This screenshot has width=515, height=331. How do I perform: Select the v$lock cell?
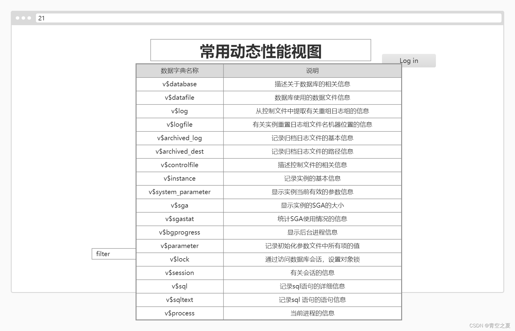180,259
